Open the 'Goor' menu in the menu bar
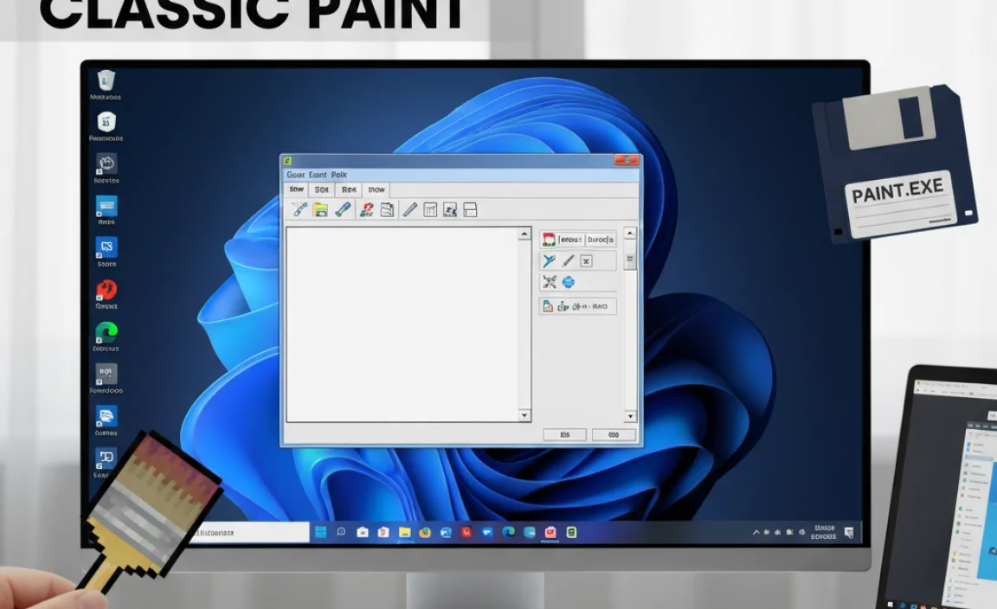Image resolution: width=997 pixels, height=609 pixels. coord(294,175)
